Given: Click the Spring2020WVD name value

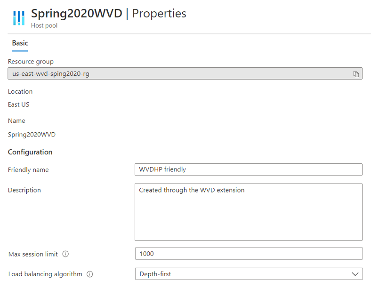Looking at the screenshot, I should (32, 135).
